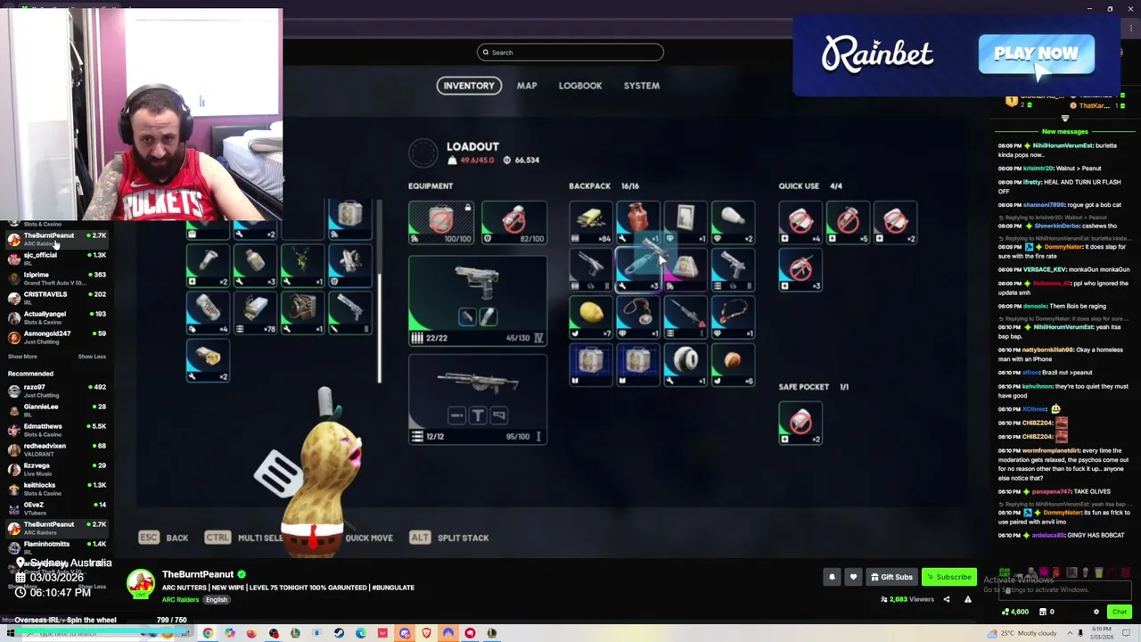The width and height of the screenshot is (1141, 642).
Task: Click the safe pocket item x2
Action: pyautogui.click(x=800, y=424)
